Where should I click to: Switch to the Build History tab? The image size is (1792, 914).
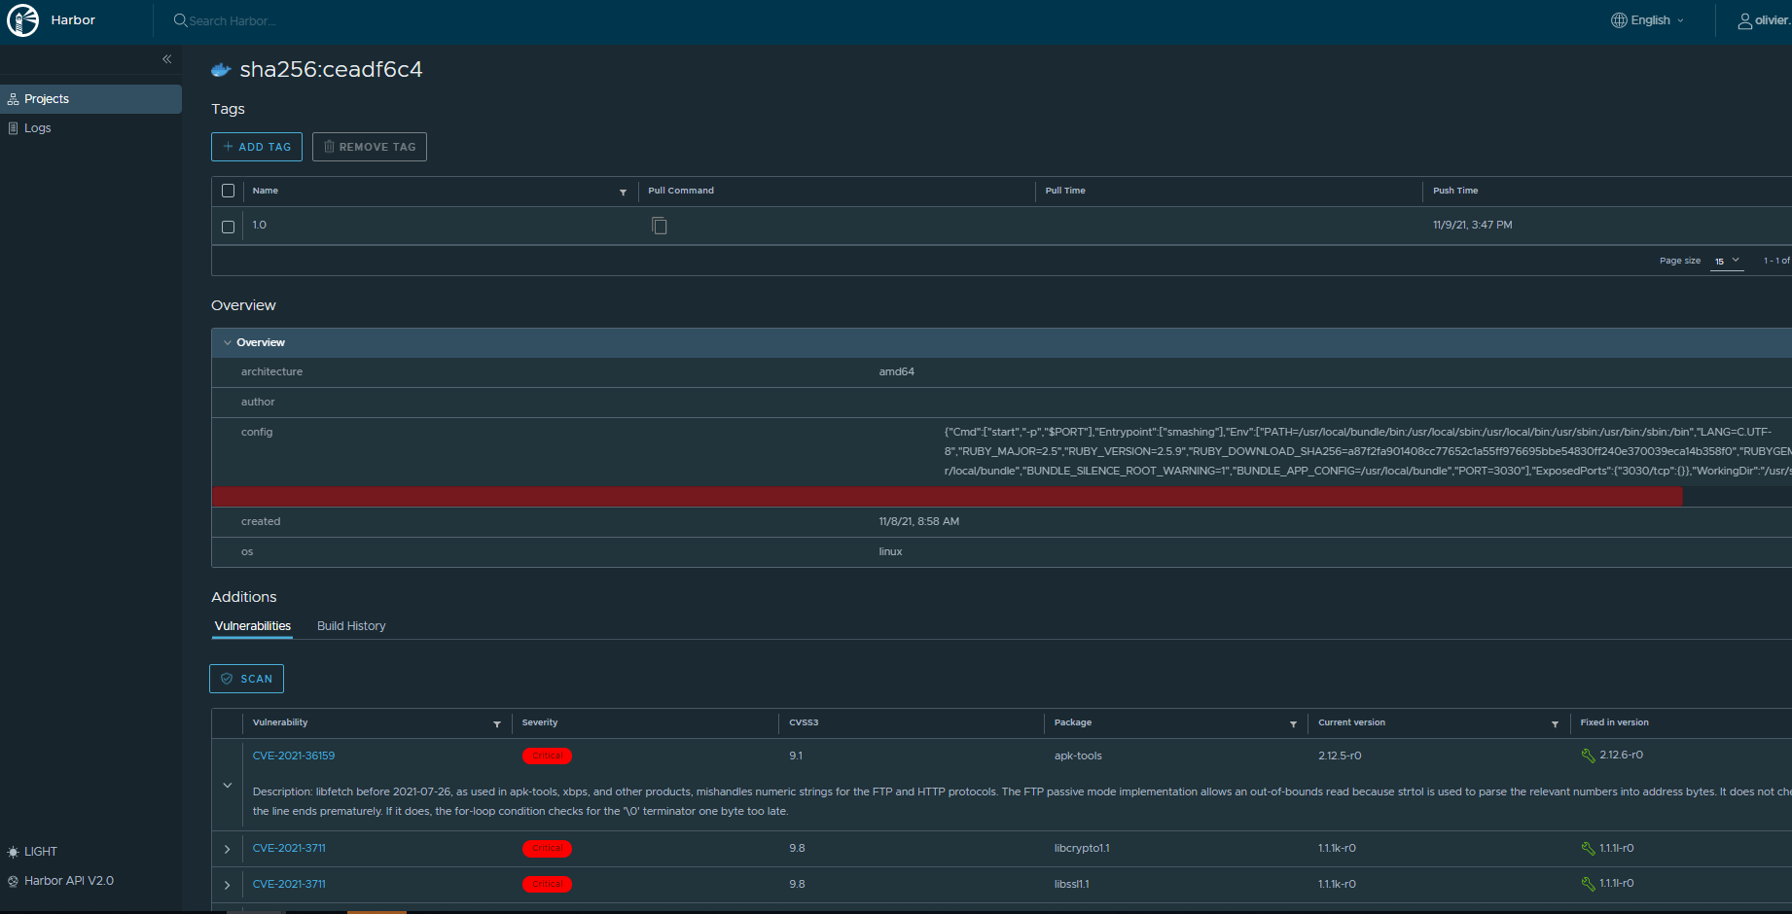[351, 626]
